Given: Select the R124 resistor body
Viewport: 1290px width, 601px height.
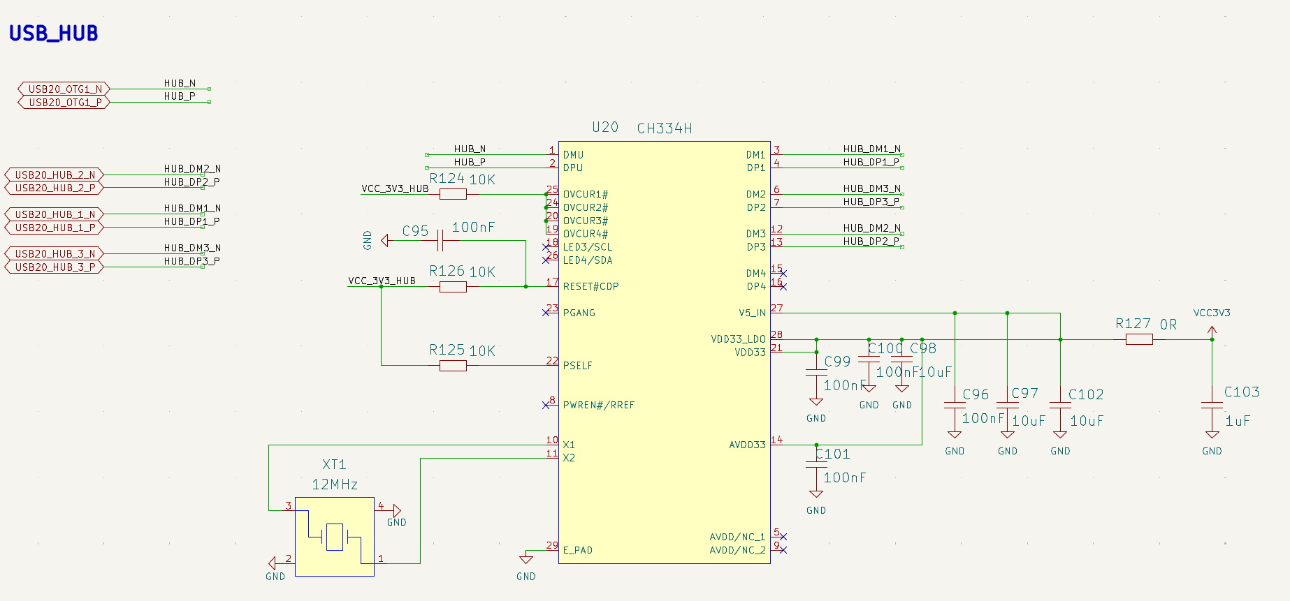Looking at the screenshot, I should [453, 194].
